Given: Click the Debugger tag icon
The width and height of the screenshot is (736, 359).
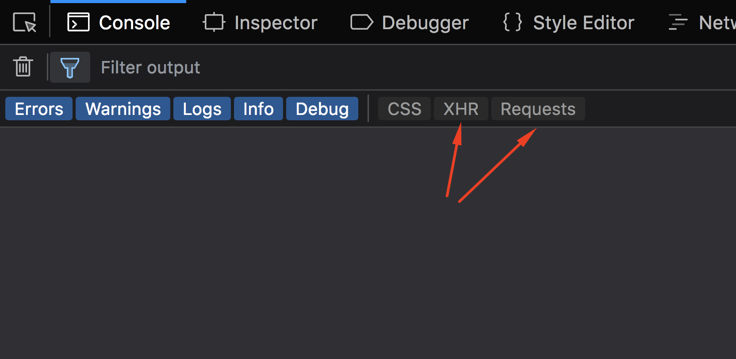Looking at the screenshot, I should 362,22.
